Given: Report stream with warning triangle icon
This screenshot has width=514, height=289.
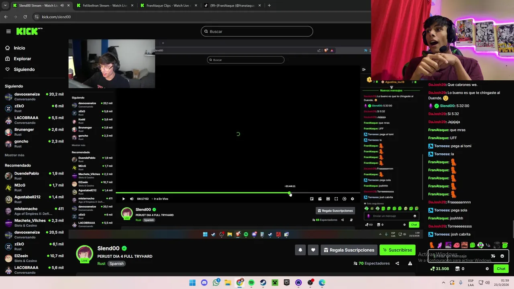Looking at the screenshot, I should point(410,263).
